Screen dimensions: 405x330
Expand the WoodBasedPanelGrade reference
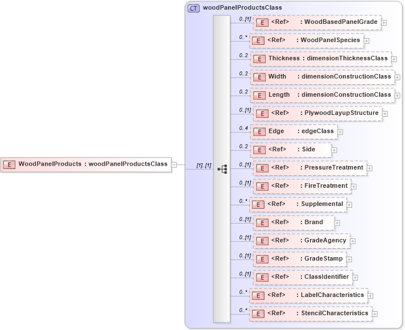click(x=385, y=23)
